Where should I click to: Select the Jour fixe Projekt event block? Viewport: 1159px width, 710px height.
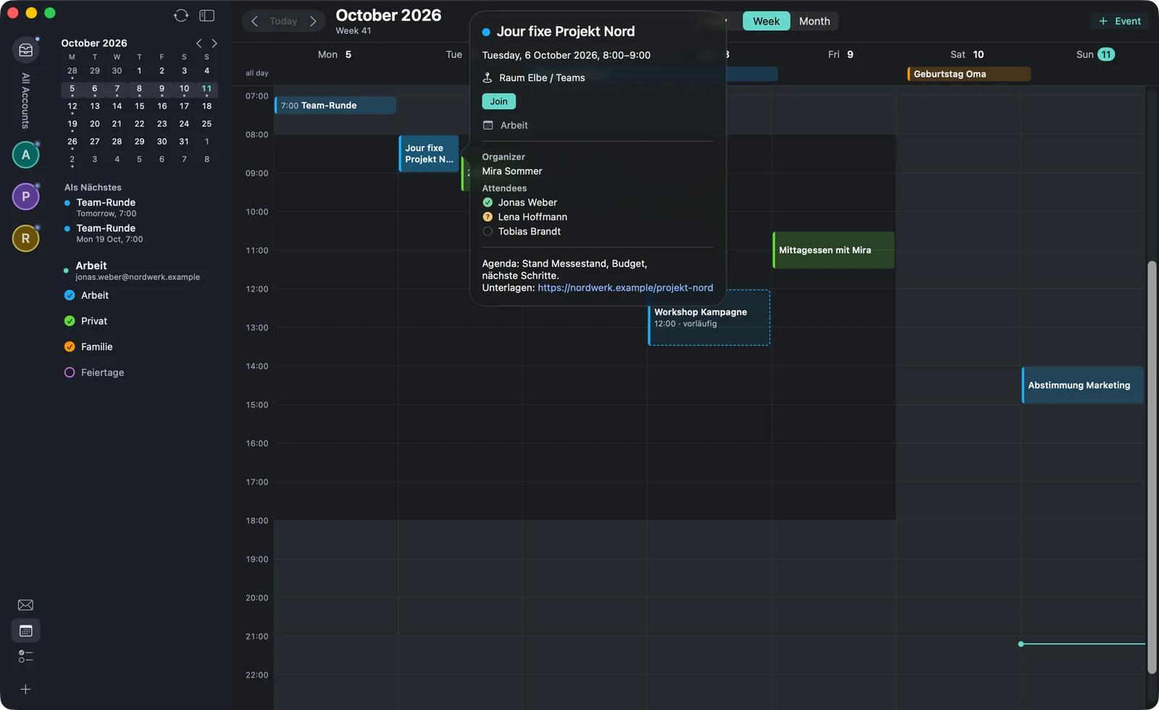429,153
